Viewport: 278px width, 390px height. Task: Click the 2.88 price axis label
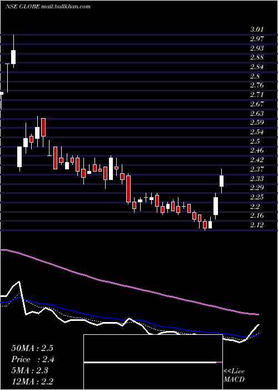point(257,57)
